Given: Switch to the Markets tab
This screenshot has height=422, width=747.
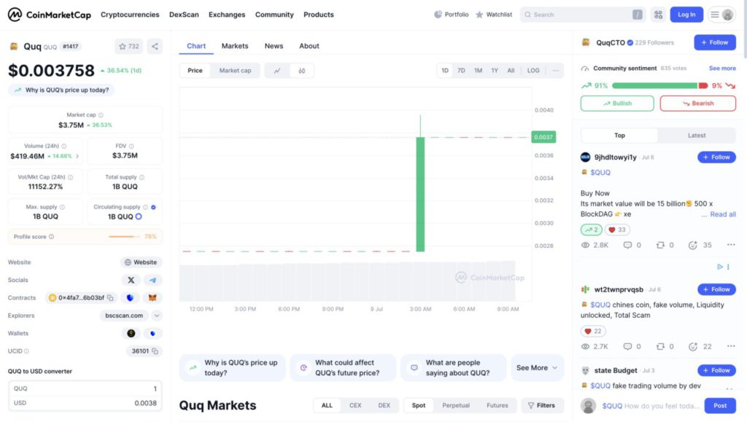Looking at the screenshot, I should tap(235, 46).
